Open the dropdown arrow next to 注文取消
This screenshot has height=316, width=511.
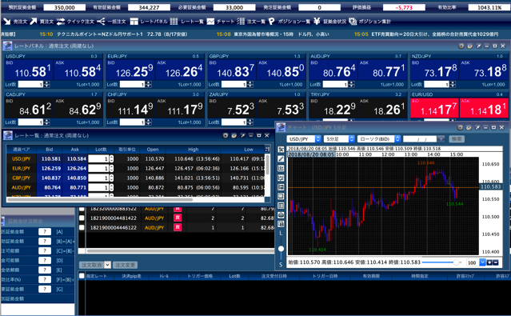(107, 265)
